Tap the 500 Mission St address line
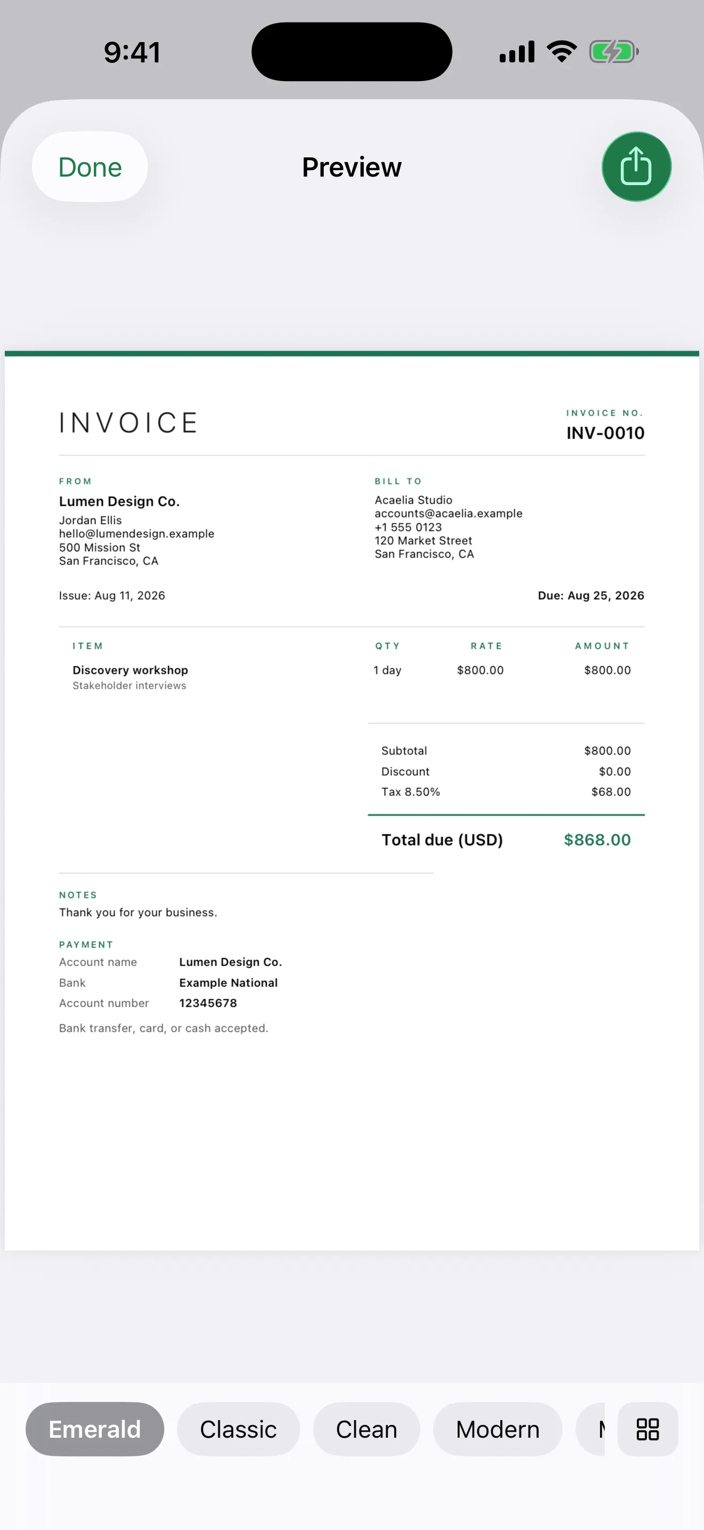The height and width of the screenshot is (1530, 704). click(100, 547)
